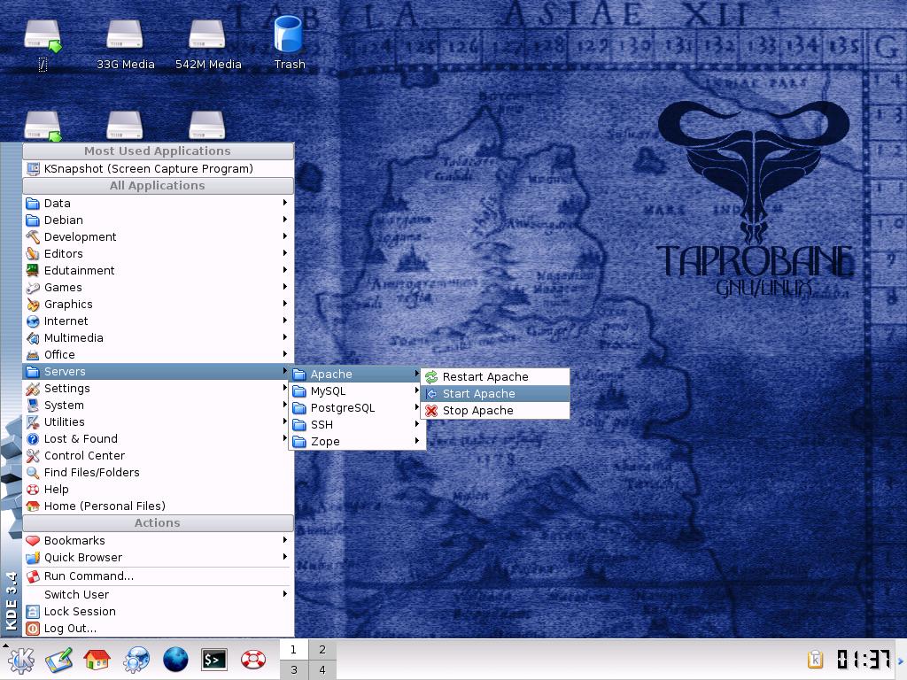Click the Control Center tools icon
Screen dimensions: 907x680
tap(33, 456)
